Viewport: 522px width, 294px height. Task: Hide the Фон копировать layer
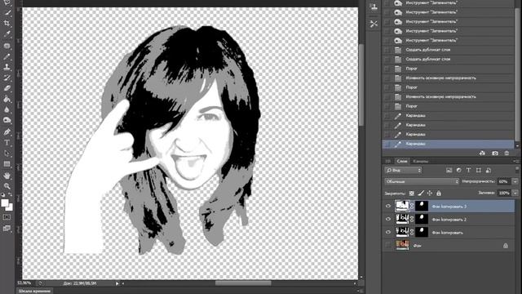pos(388,232)
